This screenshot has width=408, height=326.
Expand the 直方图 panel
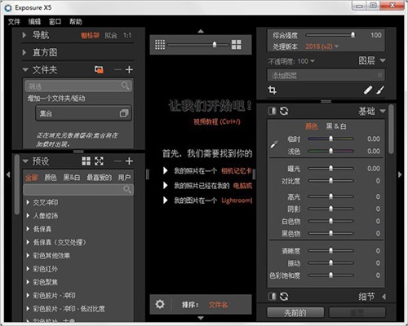pos(24,52)
